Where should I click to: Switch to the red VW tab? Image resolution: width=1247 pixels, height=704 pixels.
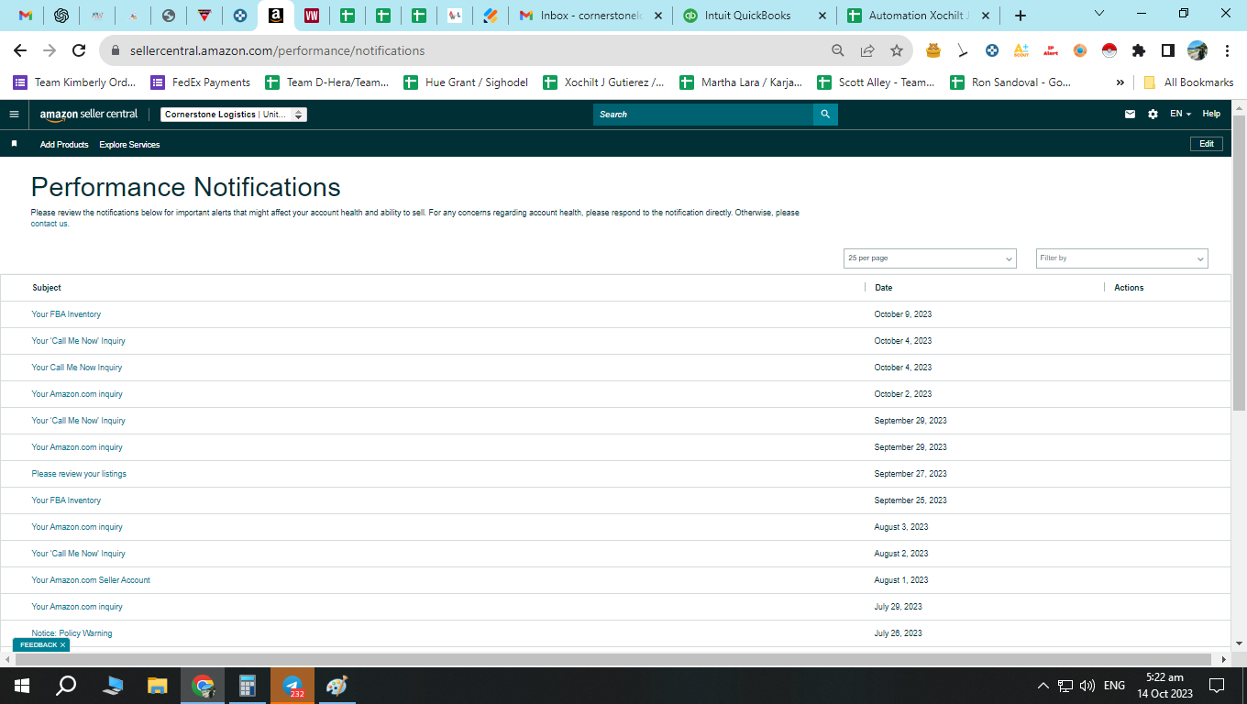click(311, 16)
